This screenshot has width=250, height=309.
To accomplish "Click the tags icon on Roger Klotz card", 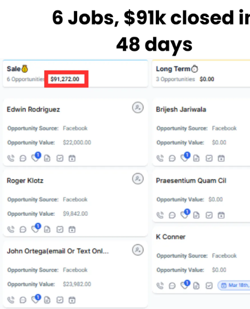I will (36, 229).
